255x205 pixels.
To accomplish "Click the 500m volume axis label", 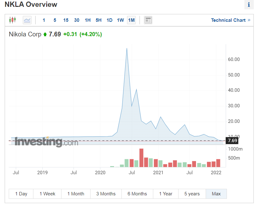I will click(x=234, y=158).
